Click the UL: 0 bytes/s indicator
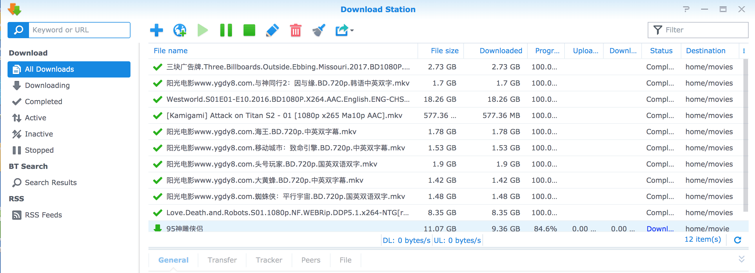The image size is (755, 273). [457, 240]
